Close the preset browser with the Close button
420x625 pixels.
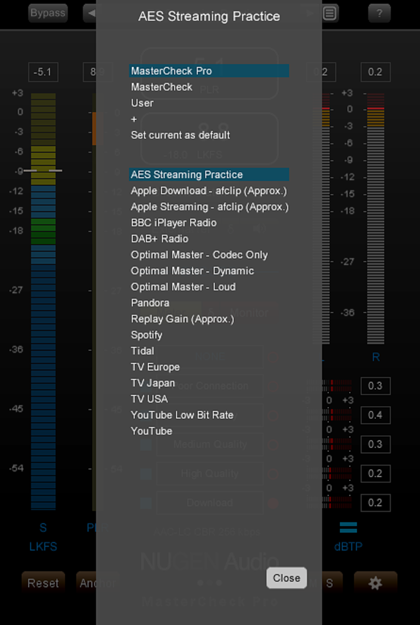(x=286, y=578)
